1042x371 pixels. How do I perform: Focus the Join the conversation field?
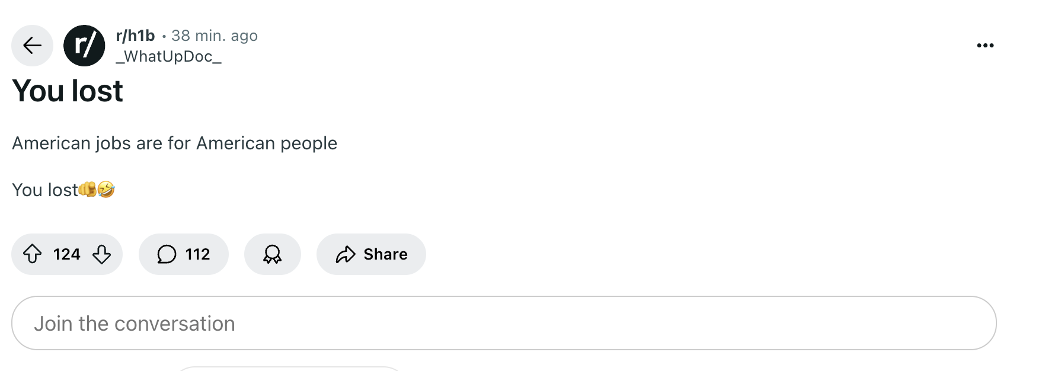coord(504,323)
